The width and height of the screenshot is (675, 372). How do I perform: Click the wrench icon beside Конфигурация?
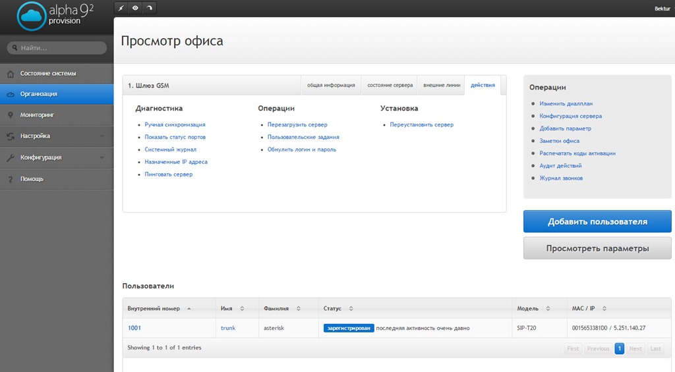11,158
